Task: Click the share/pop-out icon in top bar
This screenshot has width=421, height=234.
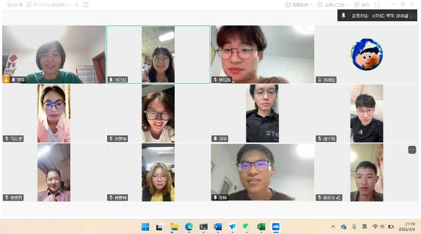Action: tap(85, 5)
